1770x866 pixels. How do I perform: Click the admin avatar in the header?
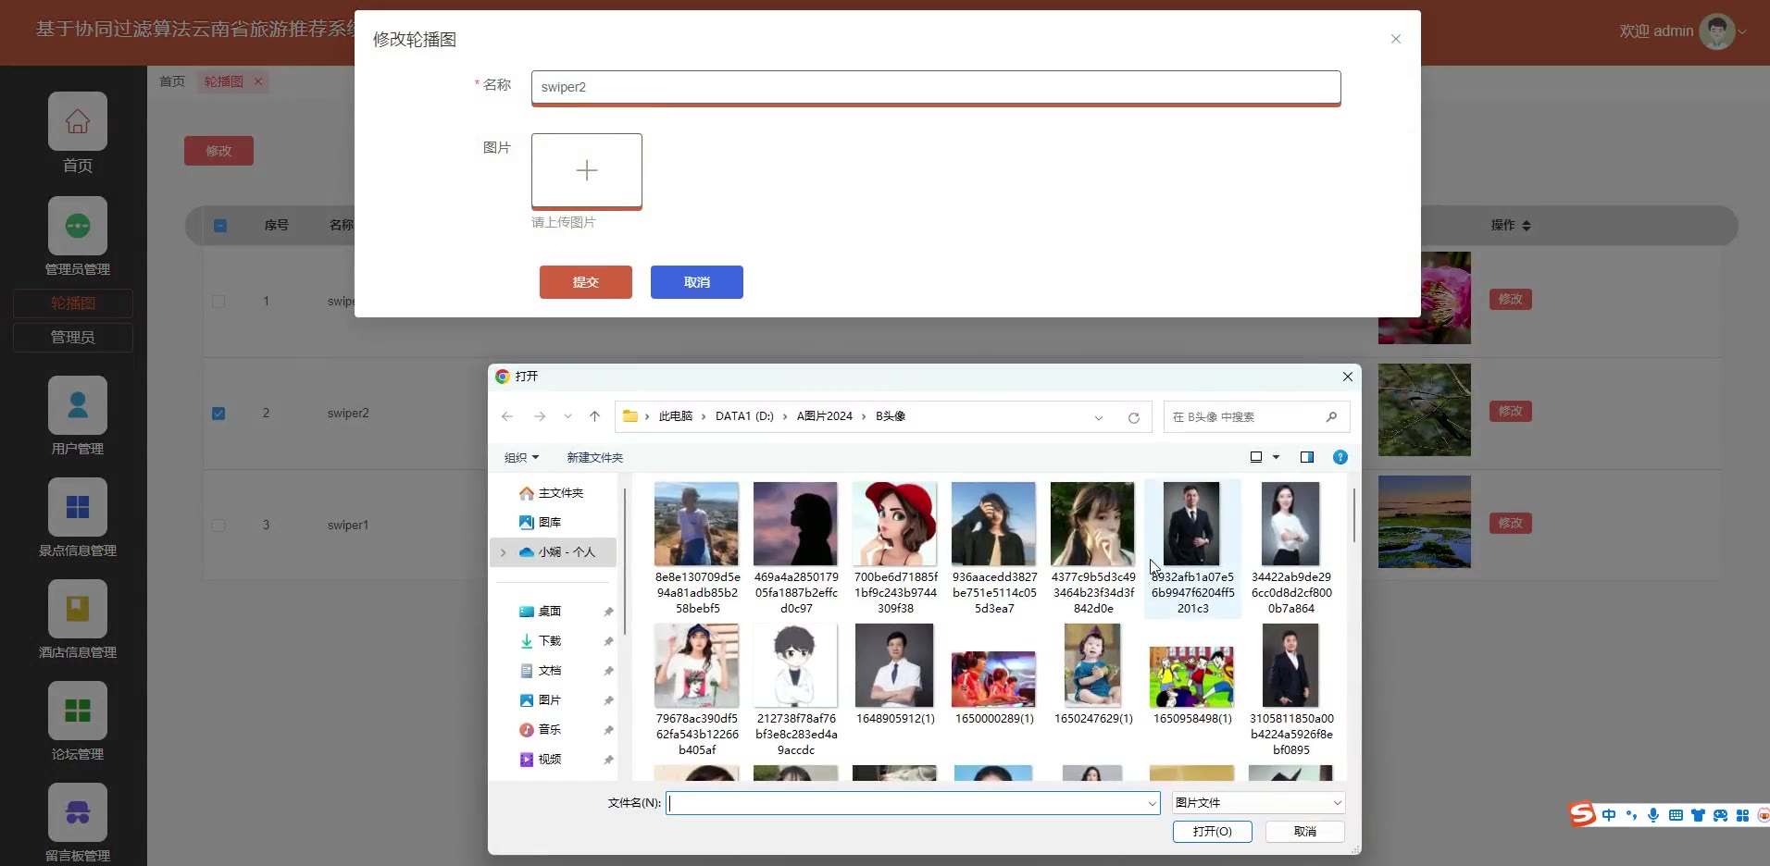point(1717,31)
